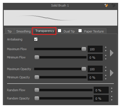
Task: Click the new brush preset icon
Action: pos(106,5)
